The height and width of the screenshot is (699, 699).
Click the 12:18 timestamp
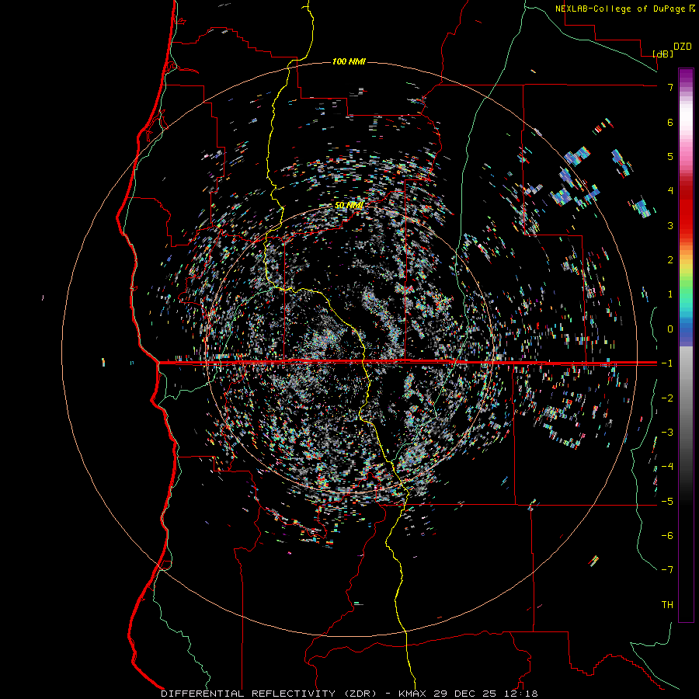point(520,694)
